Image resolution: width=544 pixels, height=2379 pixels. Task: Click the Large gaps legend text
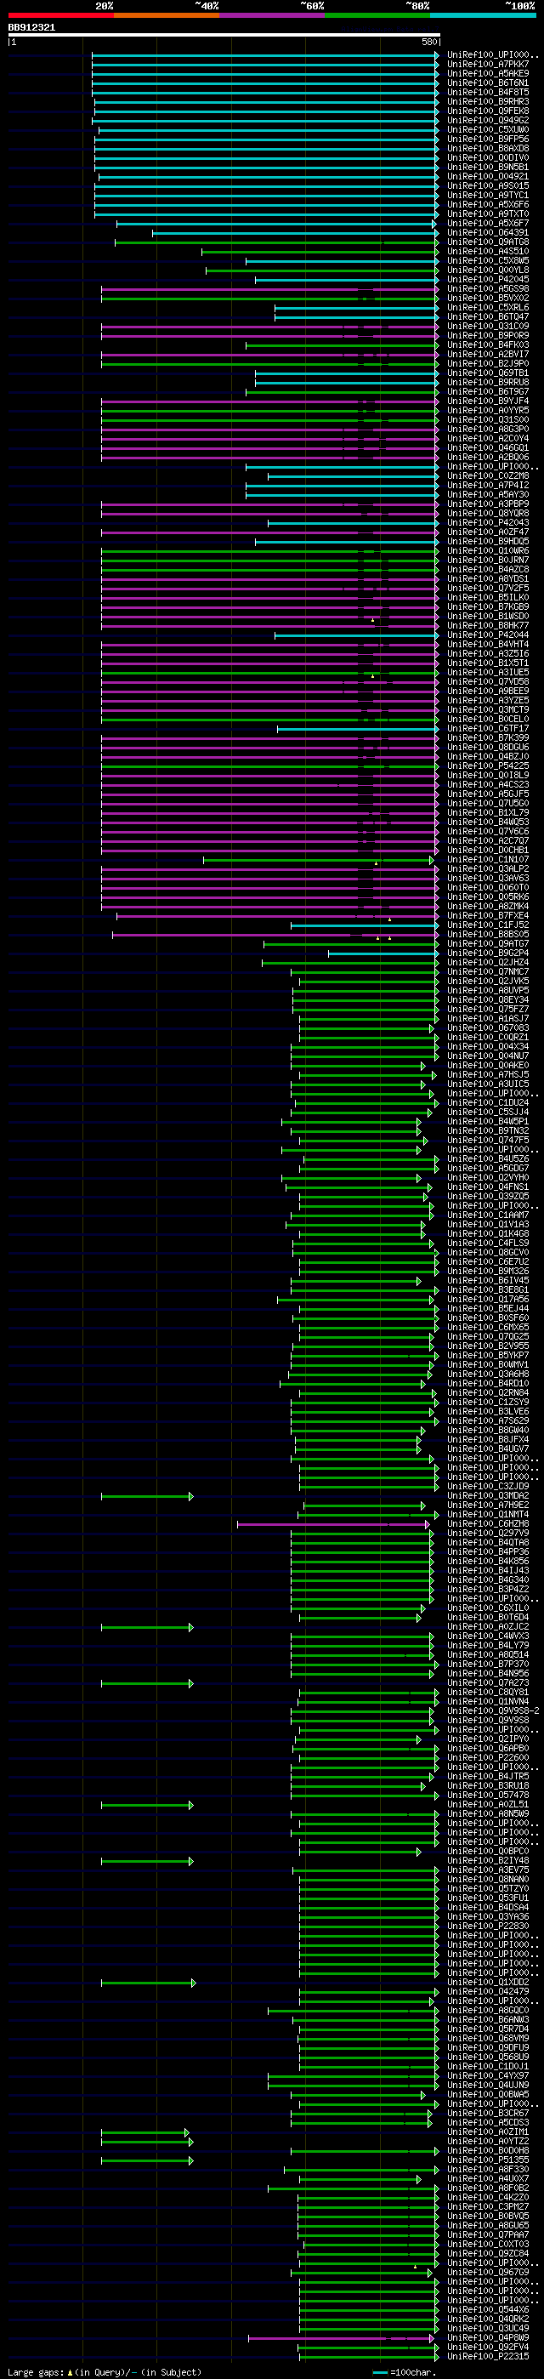tap(105, 2371)
